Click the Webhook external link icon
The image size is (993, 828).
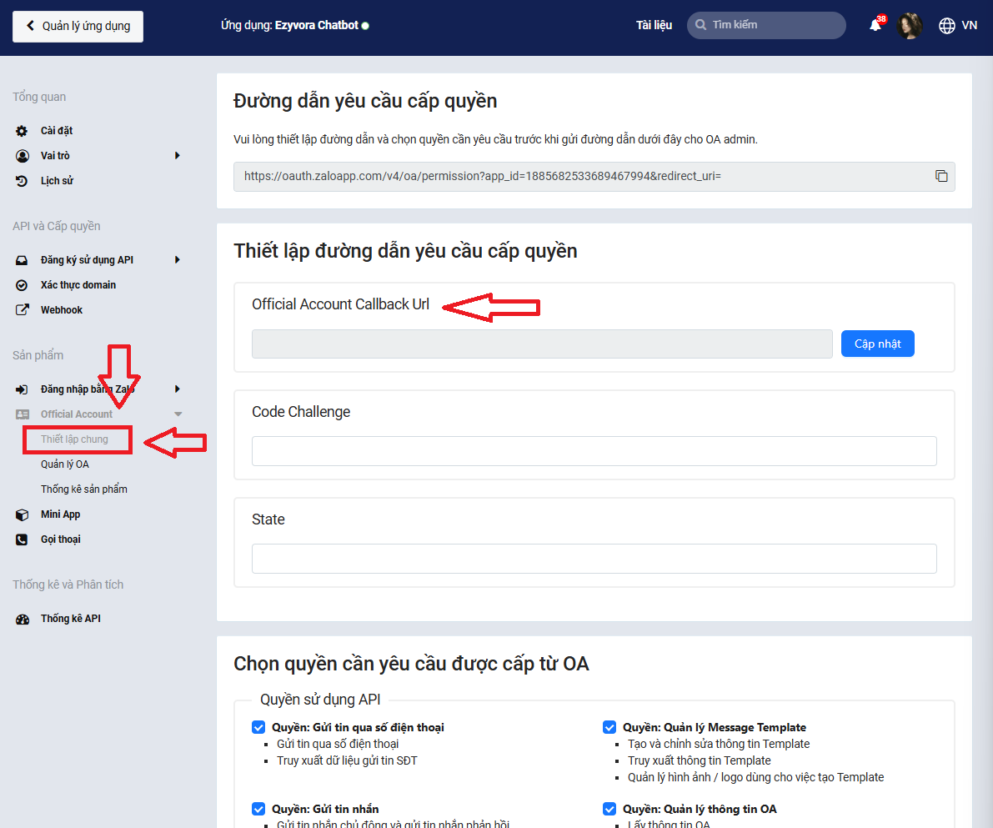coord(22,310)
